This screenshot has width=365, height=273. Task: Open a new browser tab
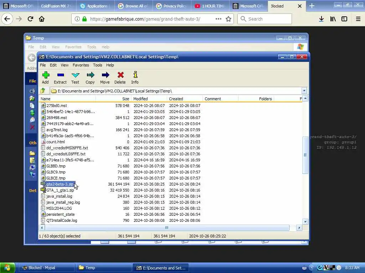(x=312, y=6)
